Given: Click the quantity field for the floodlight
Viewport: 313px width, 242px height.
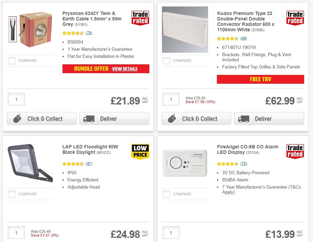Looking at the screenshot, I should point(16,233).
